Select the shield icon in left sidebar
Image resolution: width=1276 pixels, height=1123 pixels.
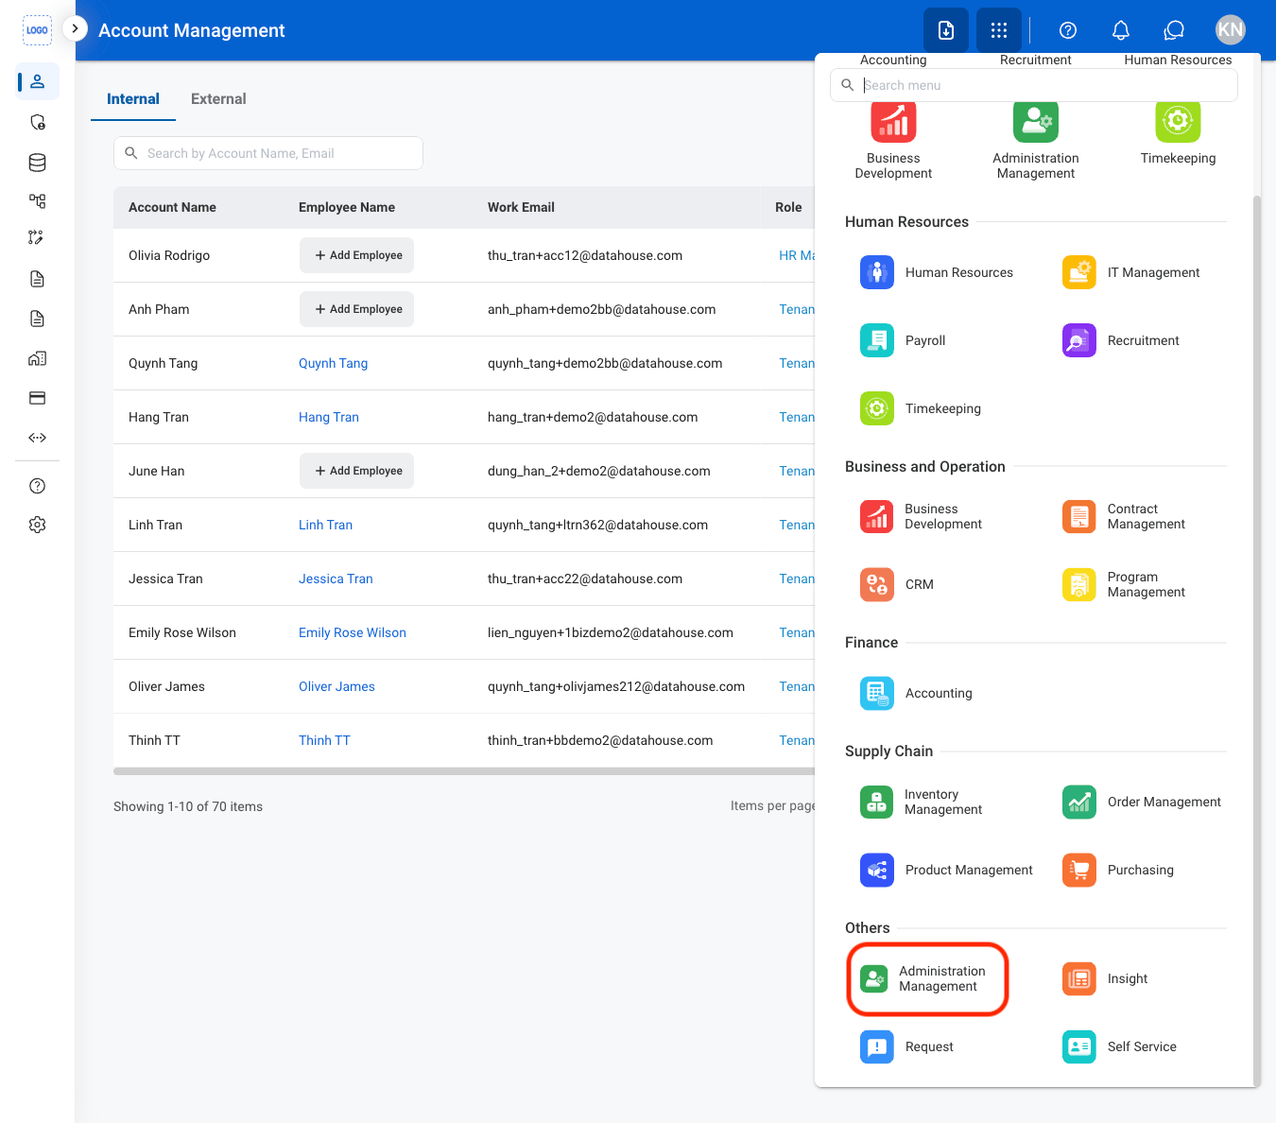38,122
